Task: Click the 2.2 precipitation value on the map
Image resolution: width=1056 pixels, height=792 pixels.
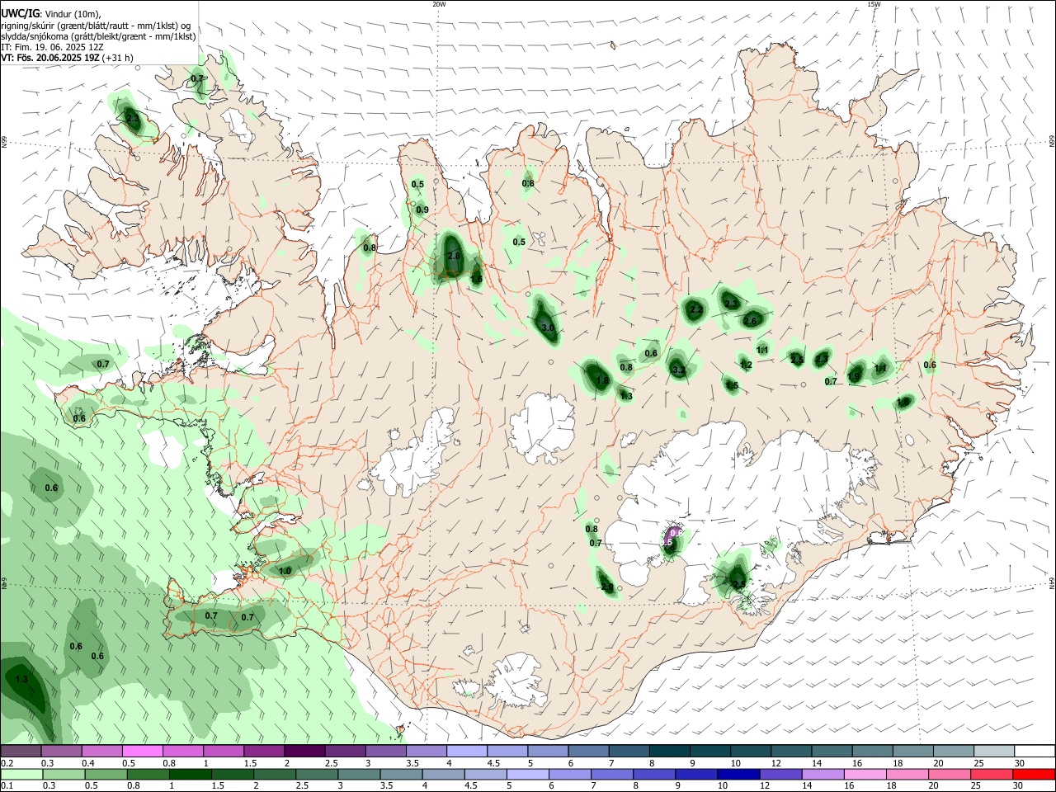Action: (x=696, y=310)
